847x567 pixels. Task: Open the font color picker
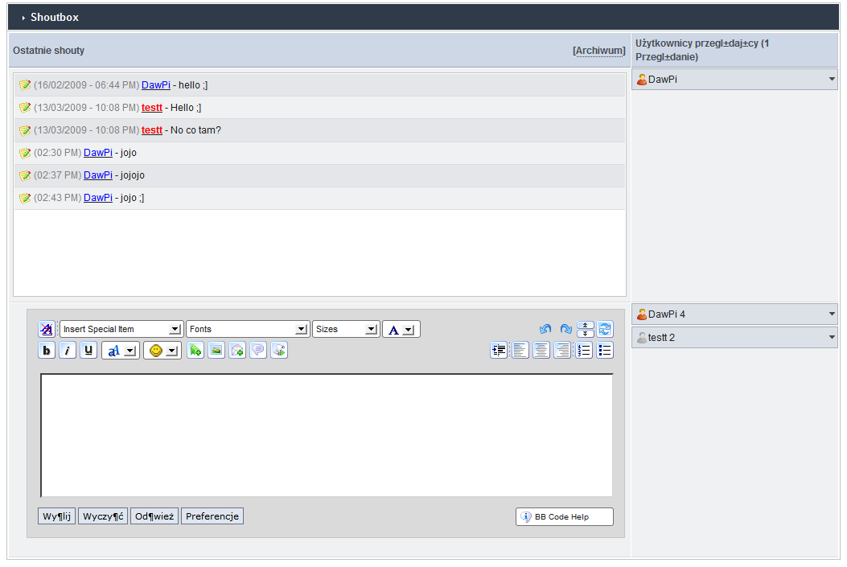pyautogui.click(x=401, y=329)
